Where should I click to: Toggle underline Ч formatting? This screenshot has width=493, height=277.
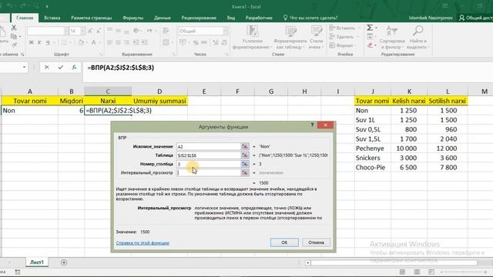(48, 42)
